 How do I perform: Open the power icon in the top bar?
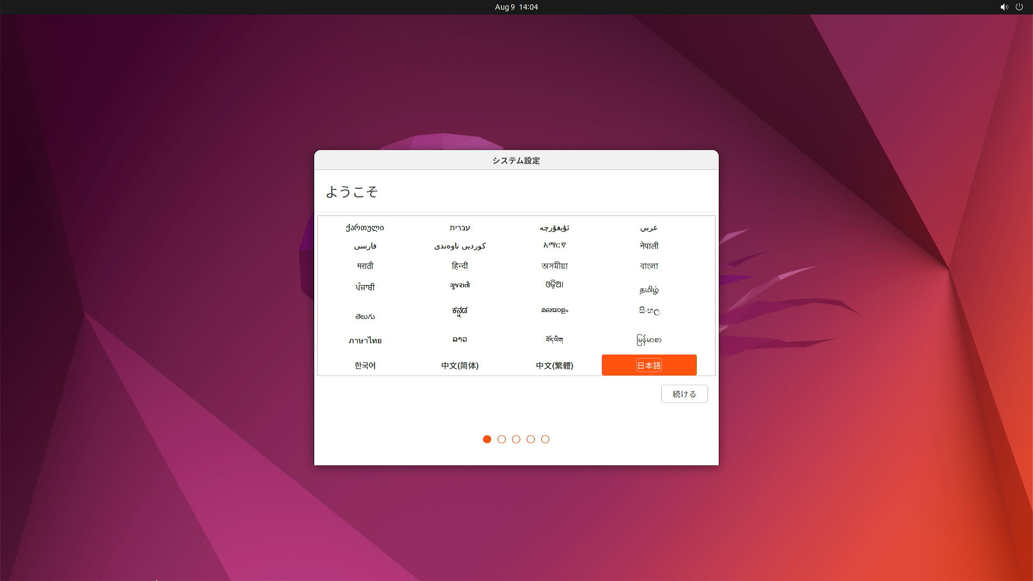(x=1020, y=7)
